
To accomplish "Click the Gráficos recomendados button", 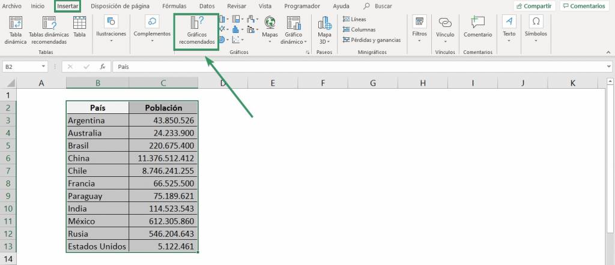I will click(x=196, y=31).
